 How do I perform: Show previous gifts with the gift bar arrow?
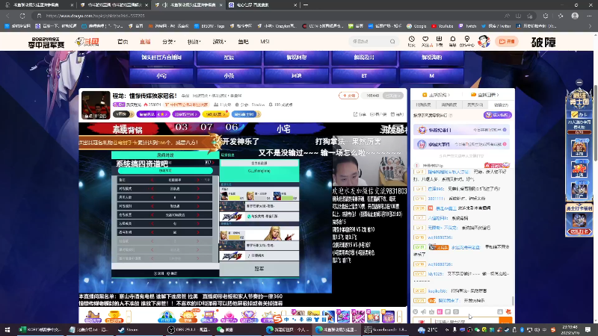(129, 316)
